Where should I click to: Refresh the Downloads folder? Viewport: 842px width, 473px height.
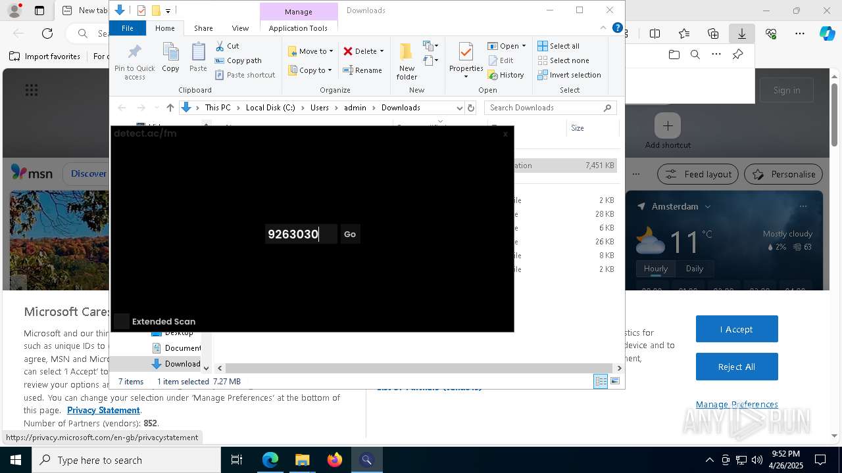pyautogui.click(x=470, y=108)
